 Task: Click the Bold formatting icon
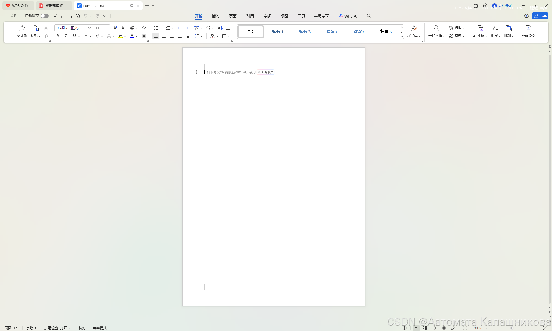point(58,36)
